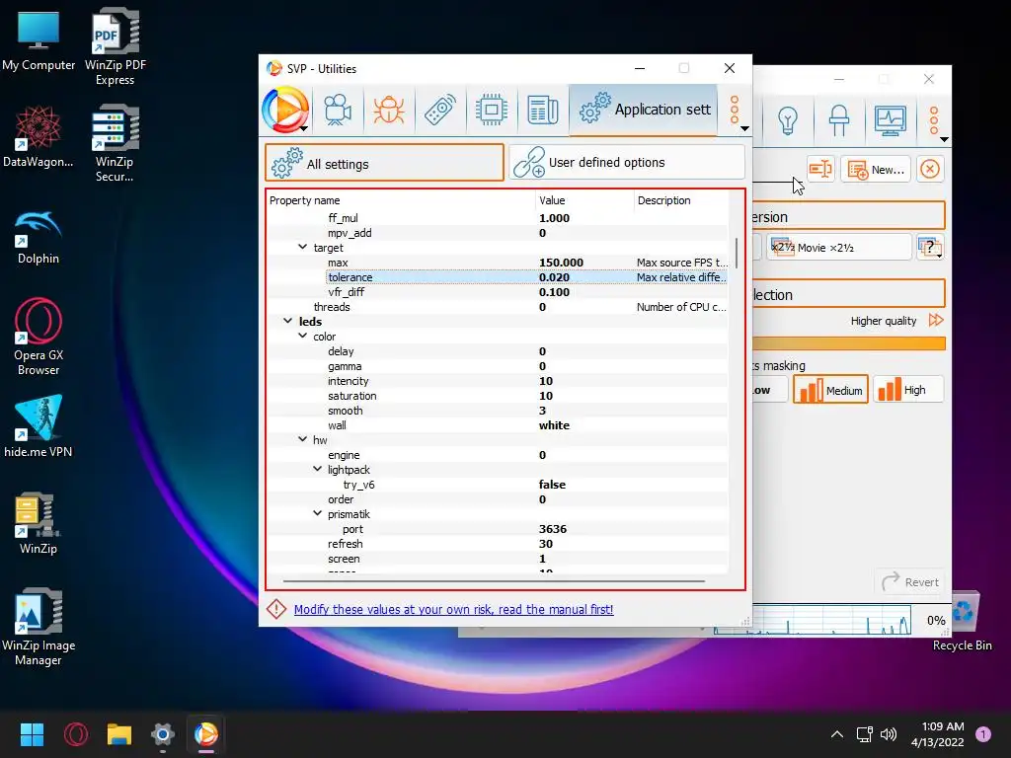Select the threads property row
This screenshot has width=1011, height=758.
(x=499, y=307)
